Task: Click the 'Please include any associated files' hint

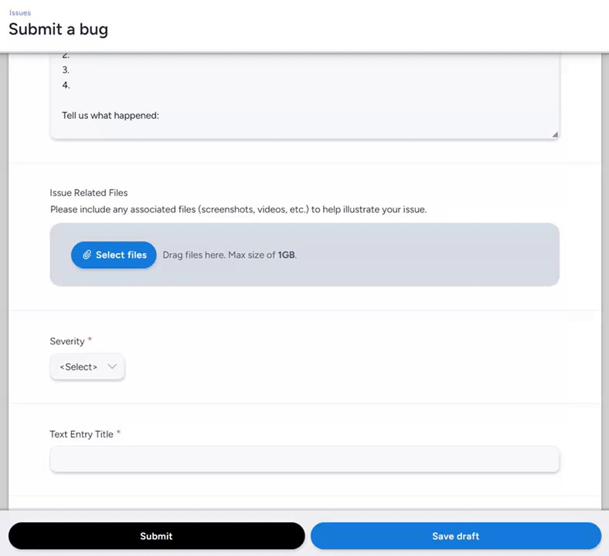Action: point(238,209)
